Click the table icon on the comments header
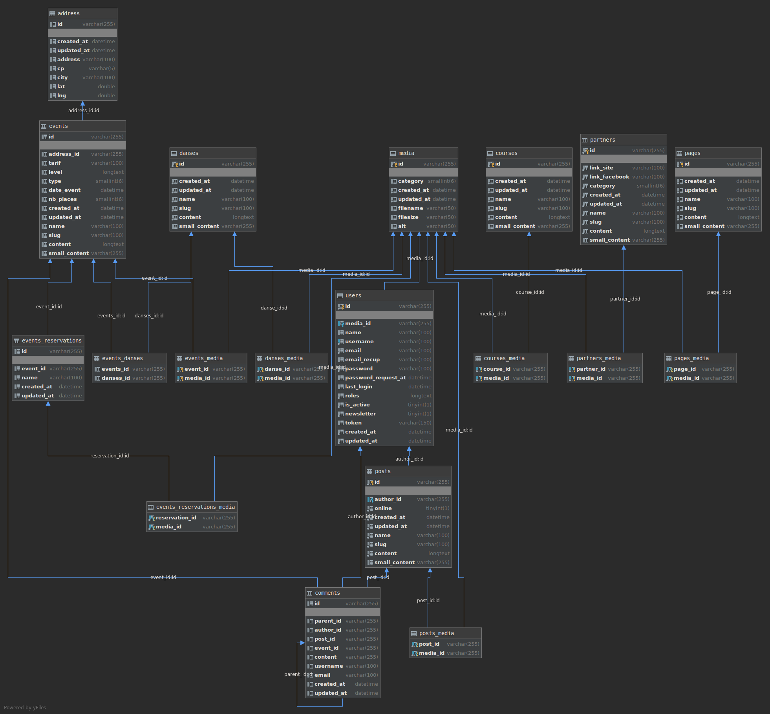The width and height of the screenshot is (770, 714). coord(309,593)
